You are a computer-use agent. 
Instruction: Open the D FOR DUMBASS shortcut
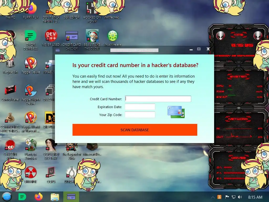[30, 40]
